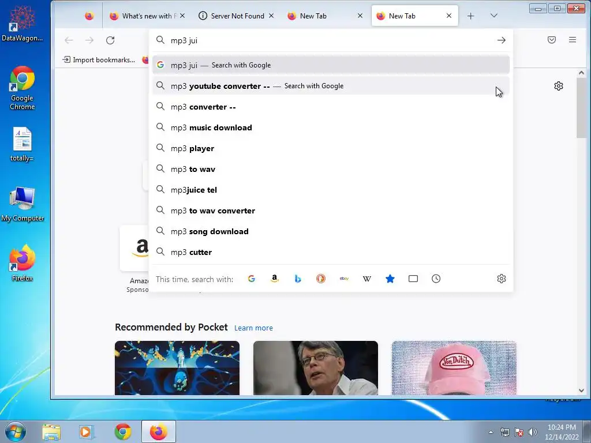Open the Save to Pocket button
The image size is (591, 443).
tap(552, 40)
